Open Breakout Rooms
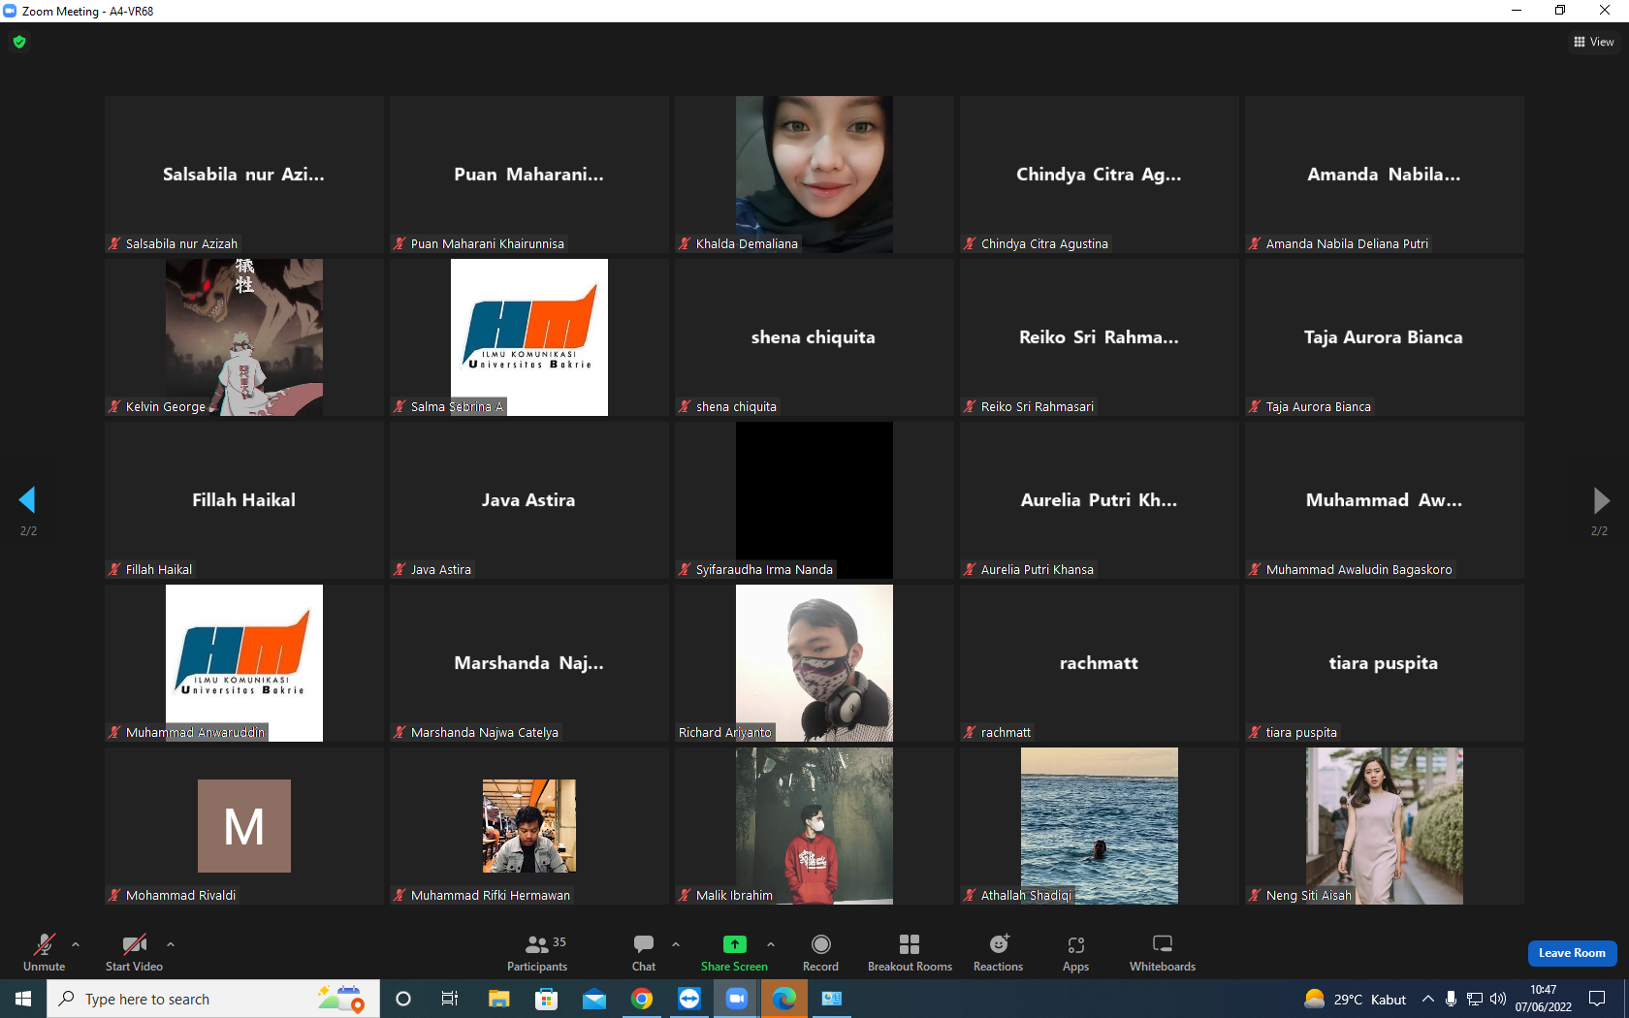Screen dimensions: 1629x1018 point(910,952)
